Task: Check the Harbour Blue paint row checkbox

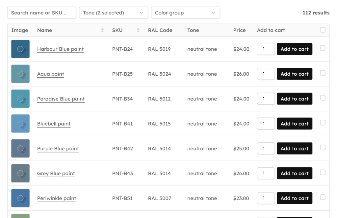Action: click(323, 48)
